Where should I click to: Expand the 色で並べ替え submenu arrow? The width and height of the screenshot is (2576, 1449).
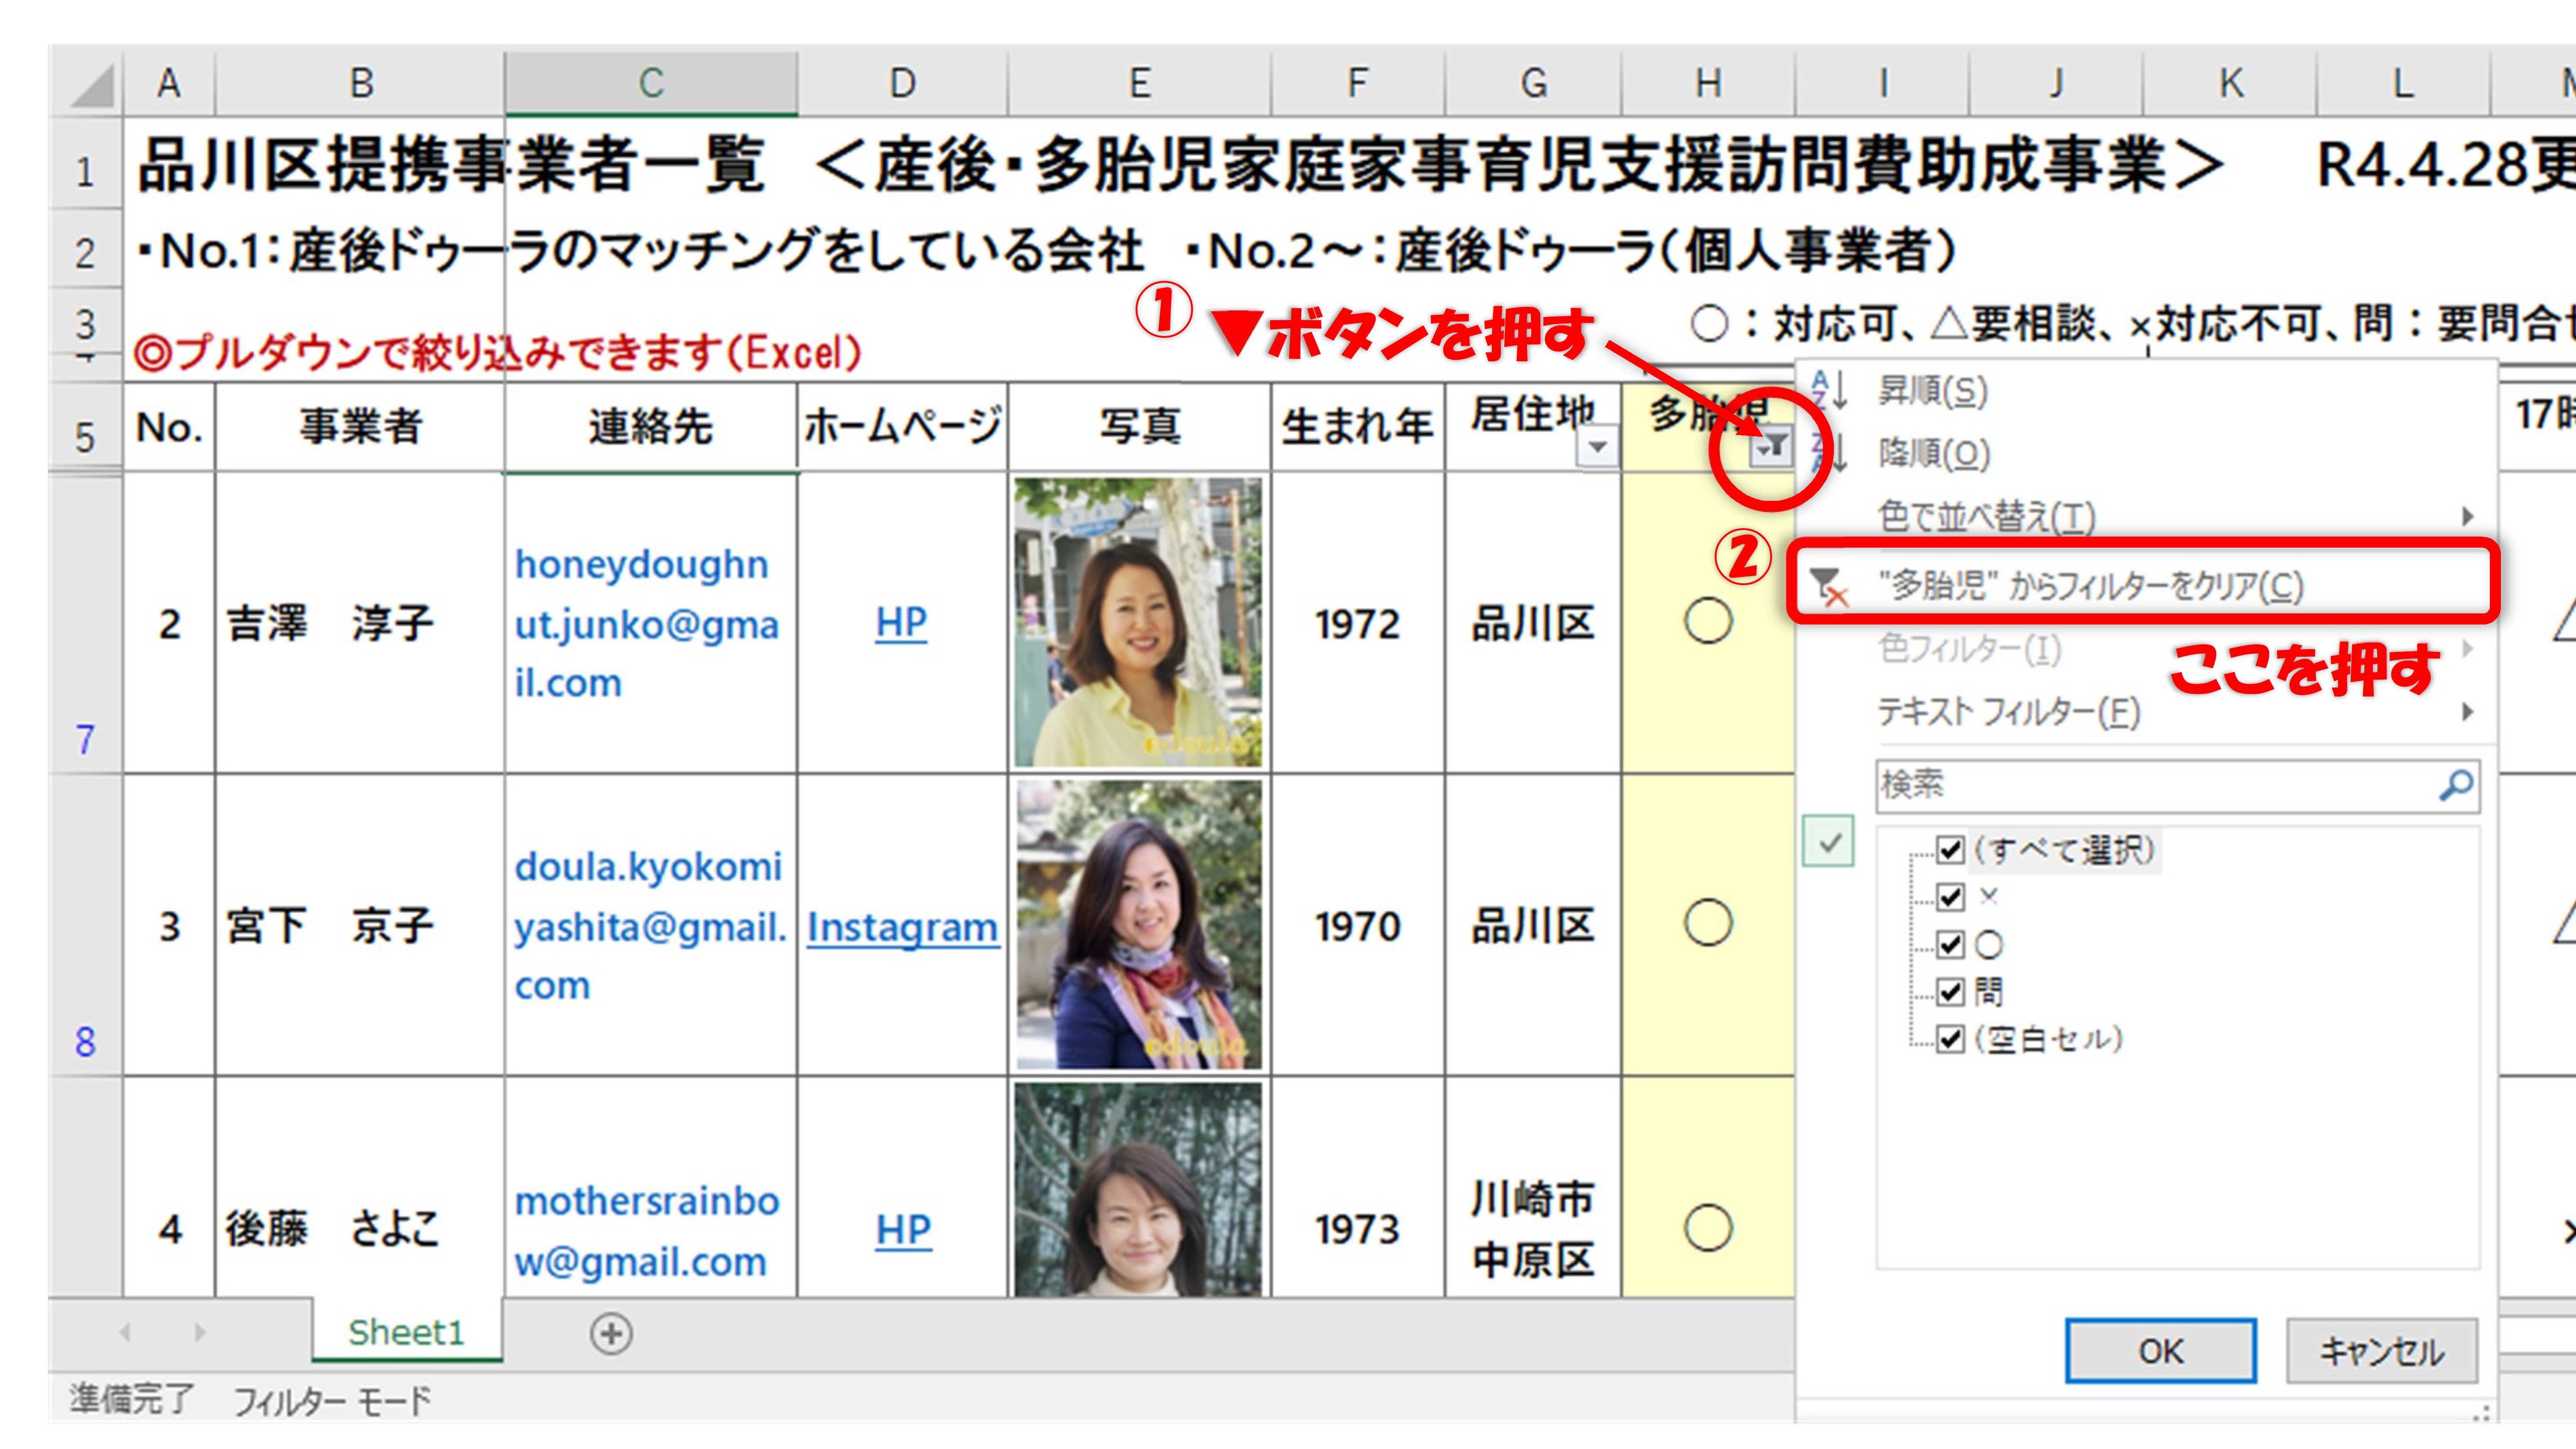(2467, 517)
